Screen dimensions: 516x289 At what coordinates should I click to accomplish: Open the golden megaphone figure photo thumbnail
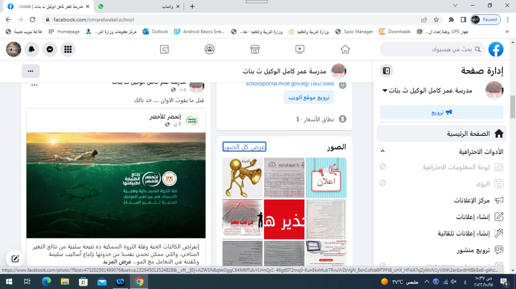point(242,178)
